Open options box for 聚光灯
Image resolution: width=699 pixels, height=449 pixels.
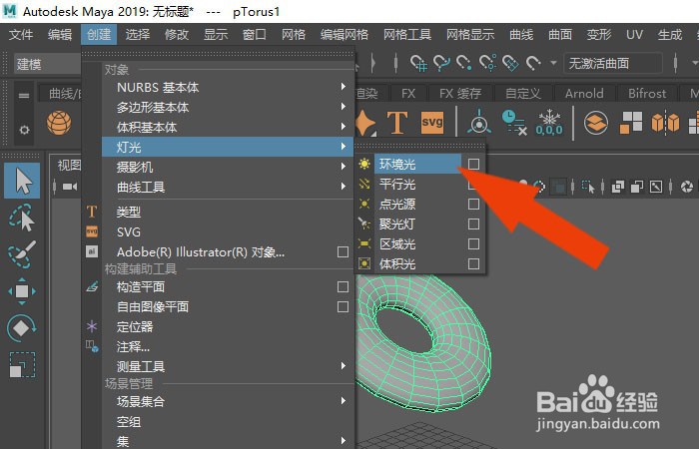[474, 224]
